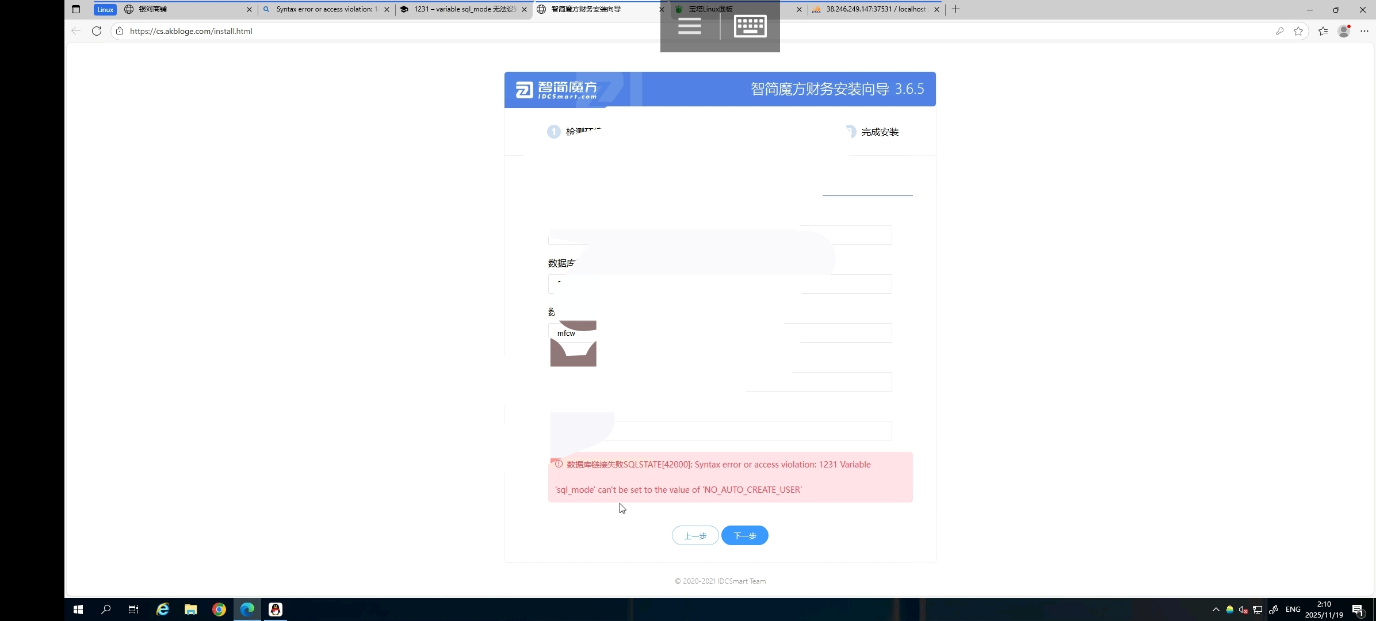Screen dimensions: 1376x621
Task: Collapse the Linux tab group
Action: [x=105, y=9]
